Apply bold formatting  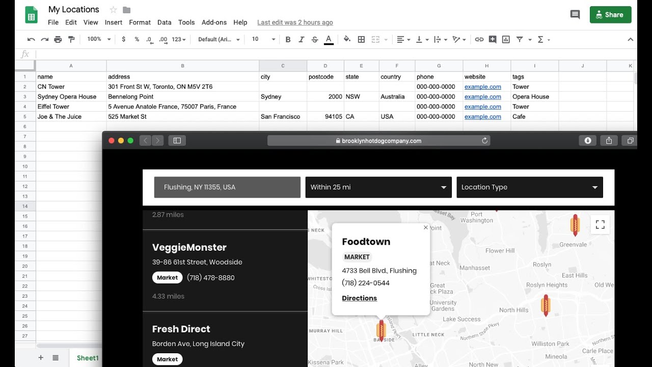tap(288, 39)
